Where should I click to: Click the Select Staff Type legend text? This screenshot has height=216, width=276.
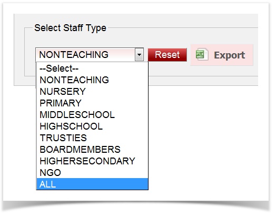click(70, 28)
